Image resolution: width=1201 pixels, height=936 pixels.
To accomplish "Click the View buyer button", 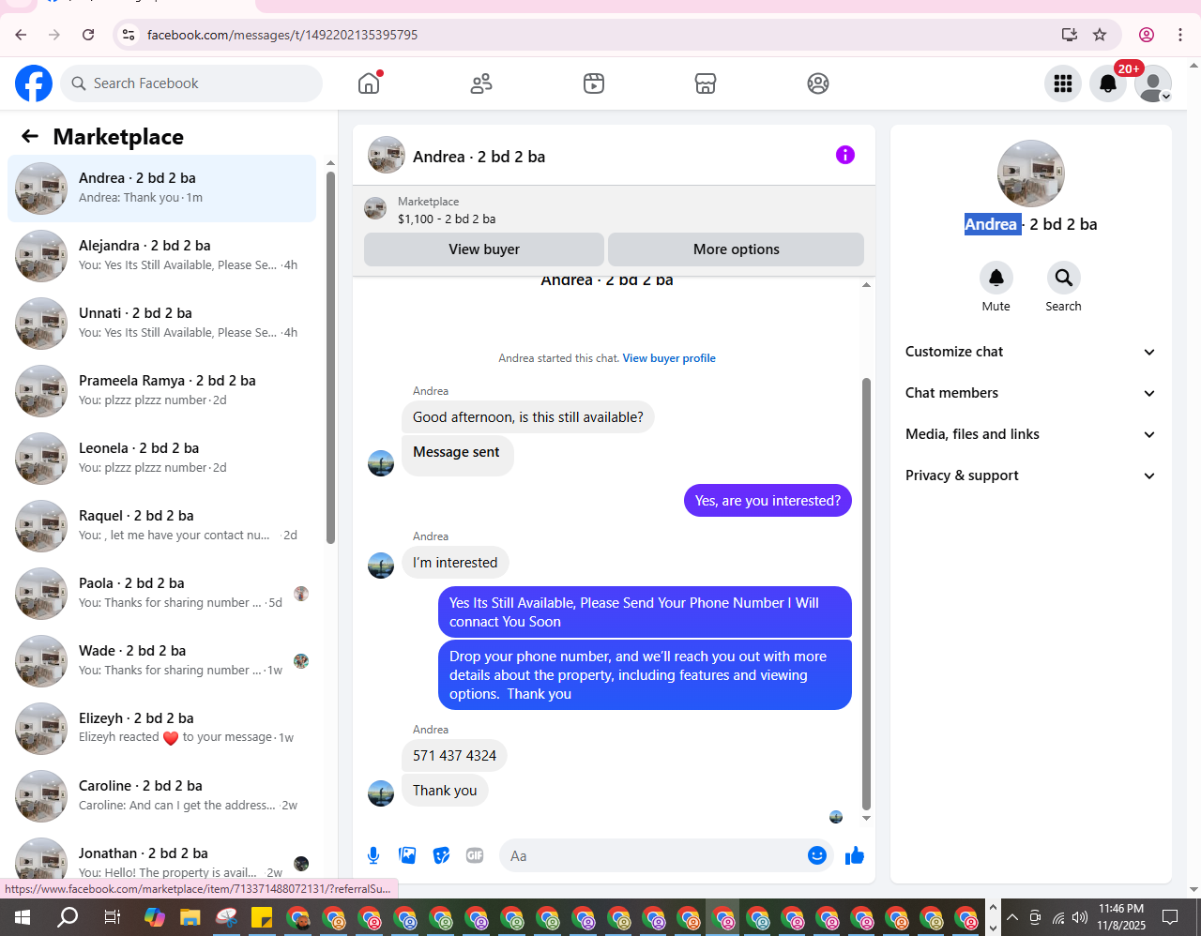I will pyautogui.click(x=484, y=249).
